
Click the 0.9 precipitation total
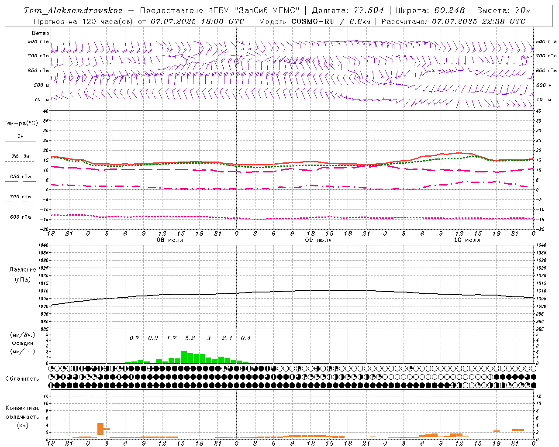pos(153,338)
